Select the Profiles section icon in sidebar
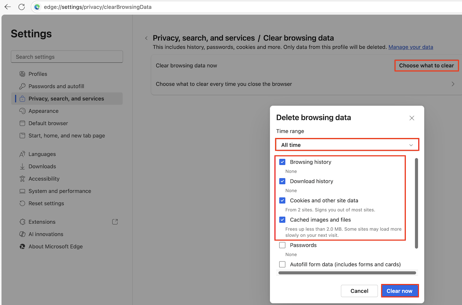462x305 pixels. pyautogui.click(x=21, y=74)
